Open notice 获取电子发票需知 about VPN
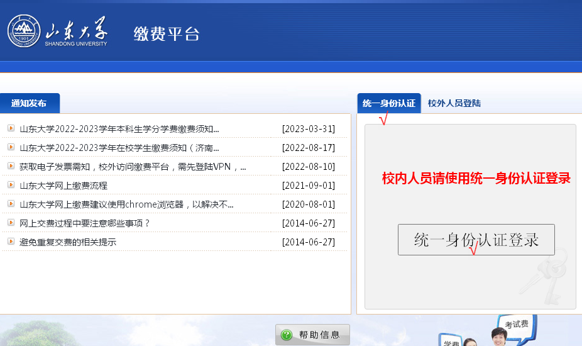Image resolution: width=582 pixels, height=346 pixels. (x=133, y=167)
